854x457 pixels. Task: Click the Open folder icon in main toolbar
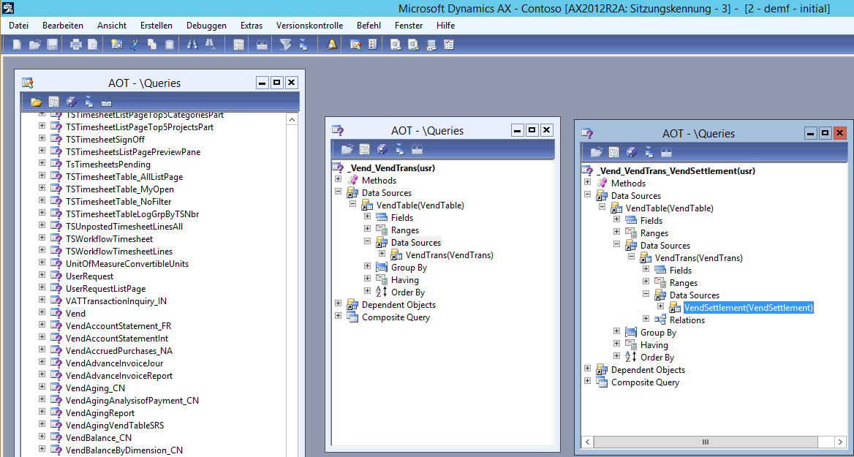[34, 45]
